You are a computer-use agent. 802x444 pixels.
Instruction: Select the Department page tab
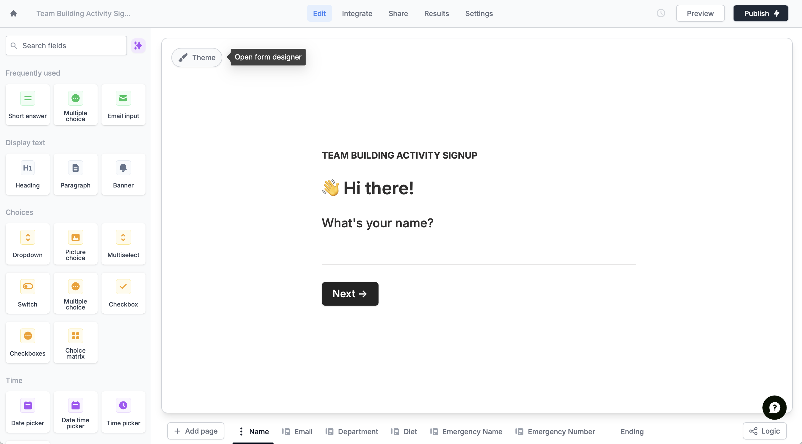(x=358, y=432)
